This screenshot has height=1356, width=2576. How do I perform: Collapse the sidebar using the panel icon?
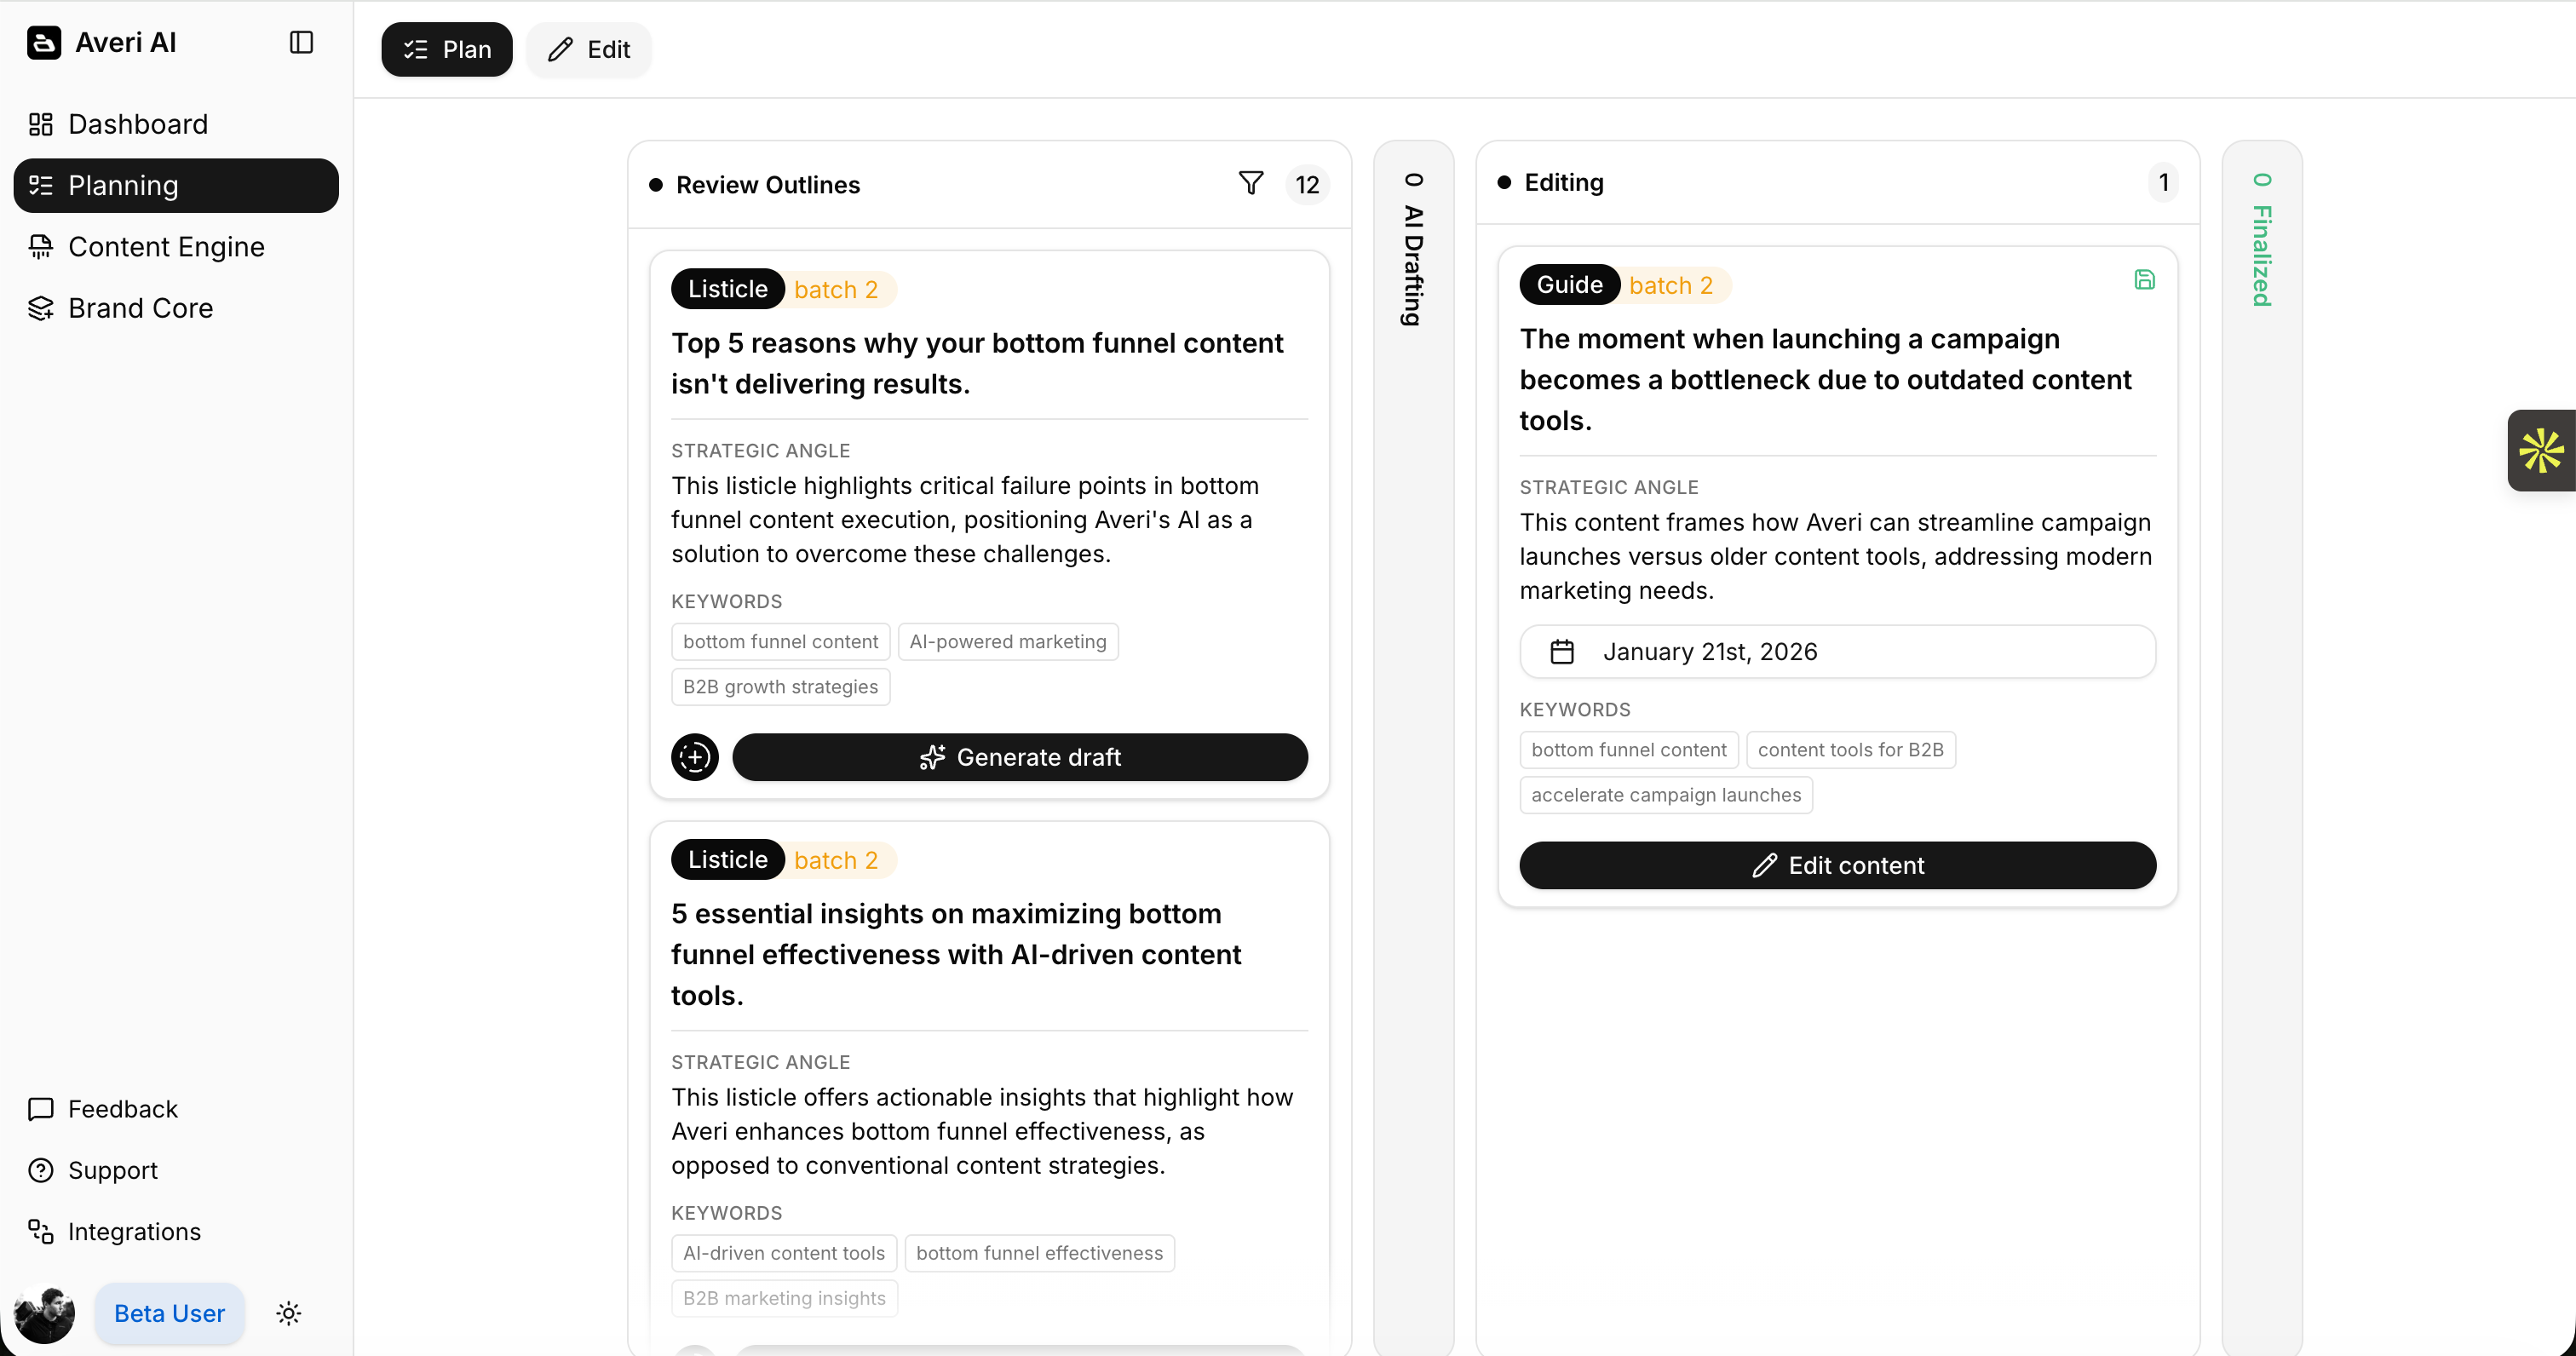click(301, 42)
